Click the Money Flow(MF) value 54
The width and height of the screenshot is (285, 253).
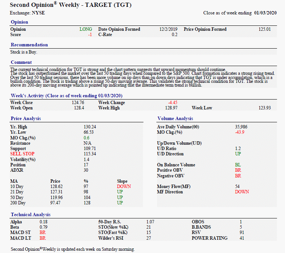point(237,187)
